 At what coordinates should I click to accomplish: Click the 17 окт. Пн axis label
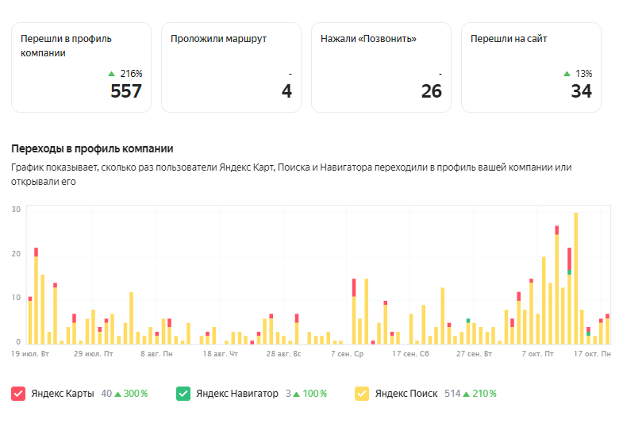[592, 354]
